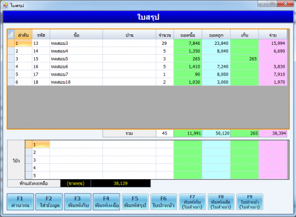Click the app icon in the title bar
The width and height of the screenshot is (296, 217).
click(6, 5)
